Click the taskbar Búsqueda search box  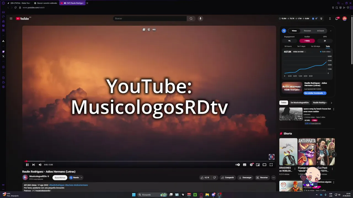pos(153,195)
